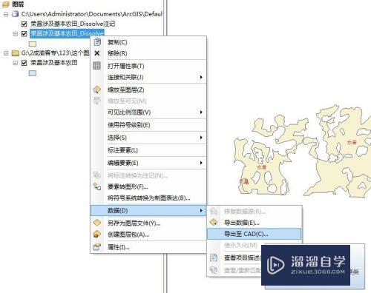Select 创建图层包(A) Create Layer Package

[x=148, y=234]
